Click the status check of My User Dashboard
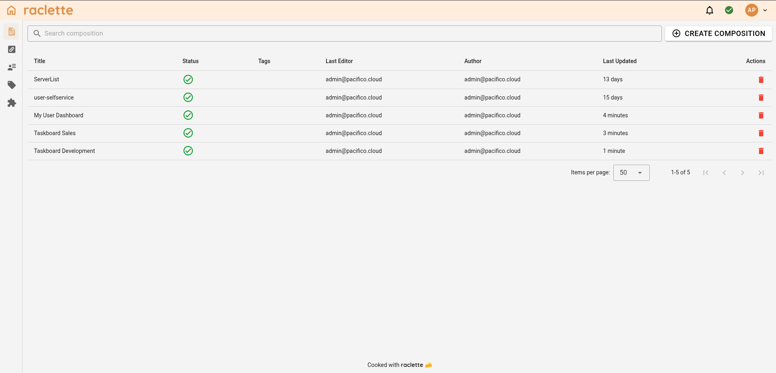The height and width of the screenshot is (373, 776). click(x=188, y=115)
